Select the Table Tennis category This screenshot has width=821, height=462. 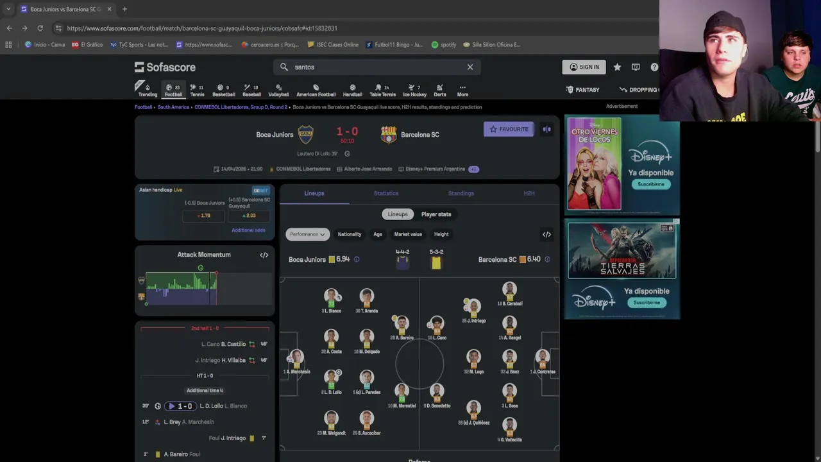point(382,90)
